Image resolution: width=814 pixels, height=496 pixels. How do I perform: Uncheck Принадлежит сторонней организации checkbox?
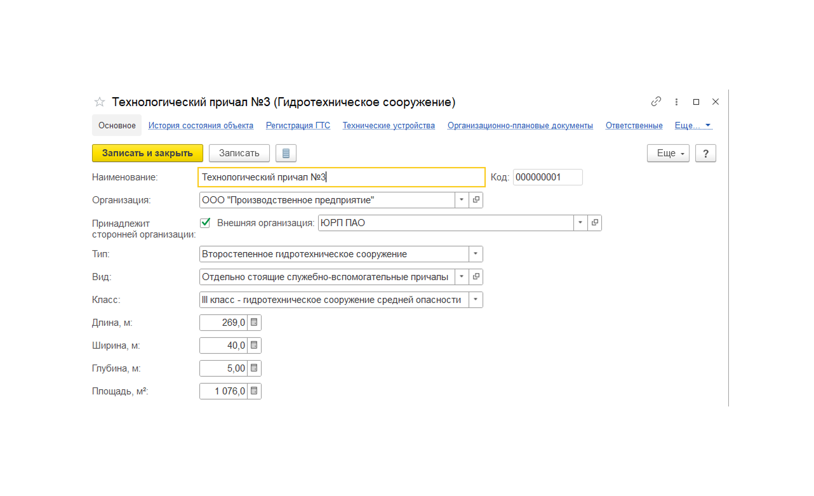coord(205,223)
